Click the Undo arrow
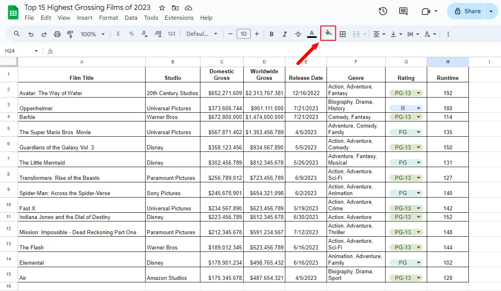This screenshot has height=291, width=501. [x=31, y=34]
